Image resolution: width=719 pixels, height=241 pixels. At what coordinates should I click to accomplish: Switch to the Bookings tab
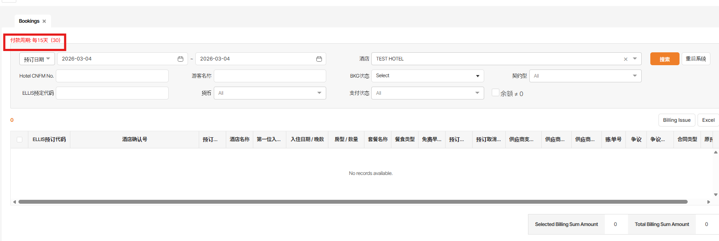point(29,21)
